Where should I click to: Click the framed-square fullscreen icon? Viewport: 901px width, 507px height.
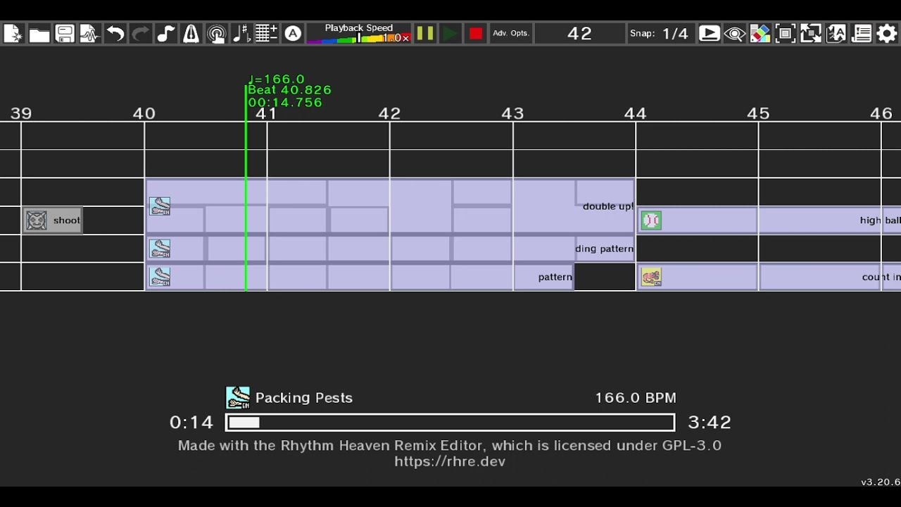click(785, 34)
